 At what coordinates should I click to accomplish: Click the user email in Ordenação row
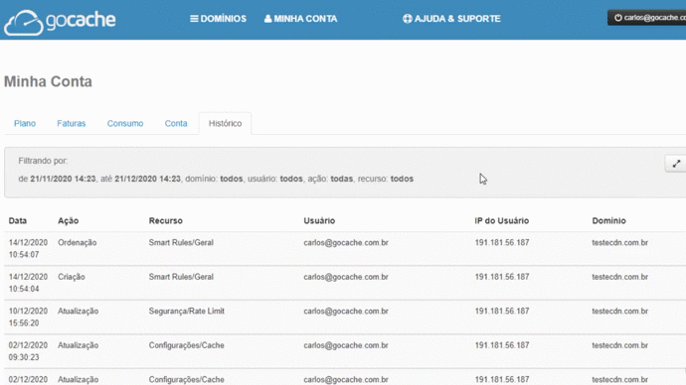(x=346, y=243)
